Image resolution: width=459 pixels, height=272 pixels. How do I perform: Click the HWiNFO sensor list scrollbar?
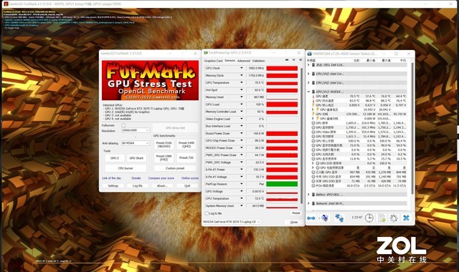pos(413,129)
